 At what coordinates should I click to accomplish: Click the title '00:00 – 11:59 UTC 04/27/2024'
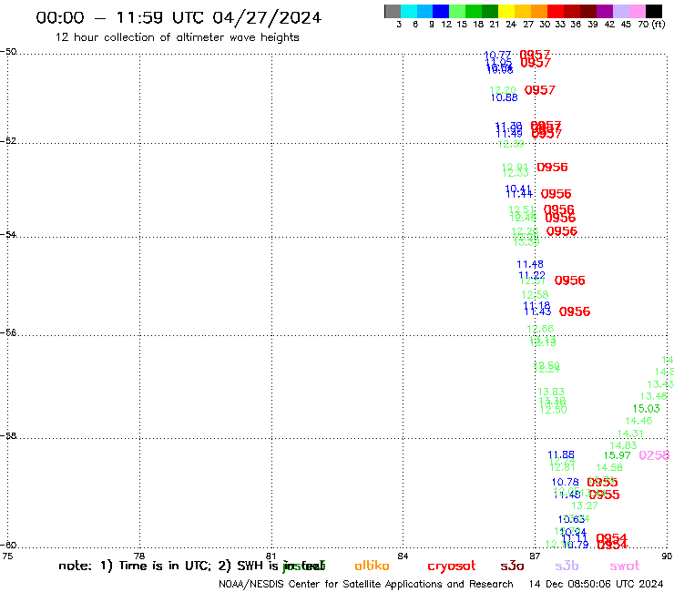(x=179, y=17)
